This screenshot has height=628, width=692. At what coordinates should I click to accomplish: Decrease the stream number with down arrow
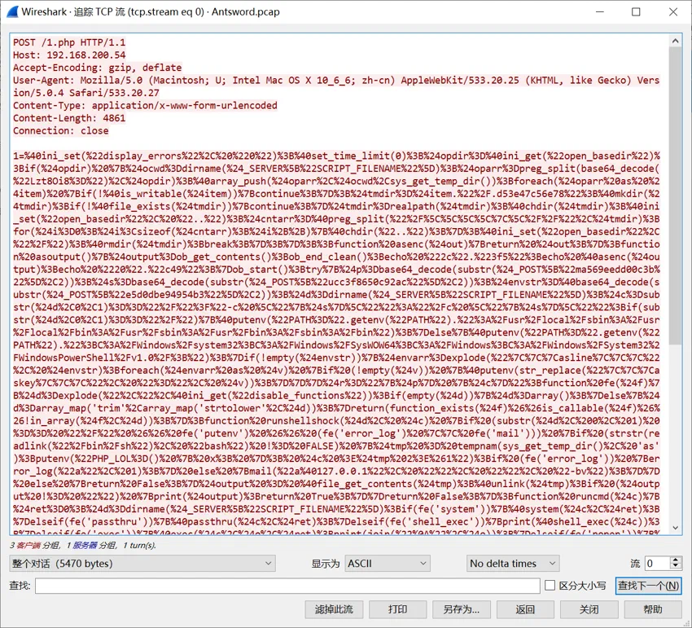pyautogui.click(x=676, y=567)
